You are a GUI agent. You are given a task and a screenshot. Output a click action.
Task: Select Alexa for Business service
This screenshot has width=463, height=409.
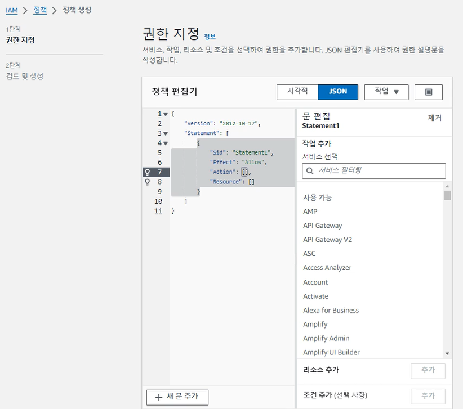point(331,310)
